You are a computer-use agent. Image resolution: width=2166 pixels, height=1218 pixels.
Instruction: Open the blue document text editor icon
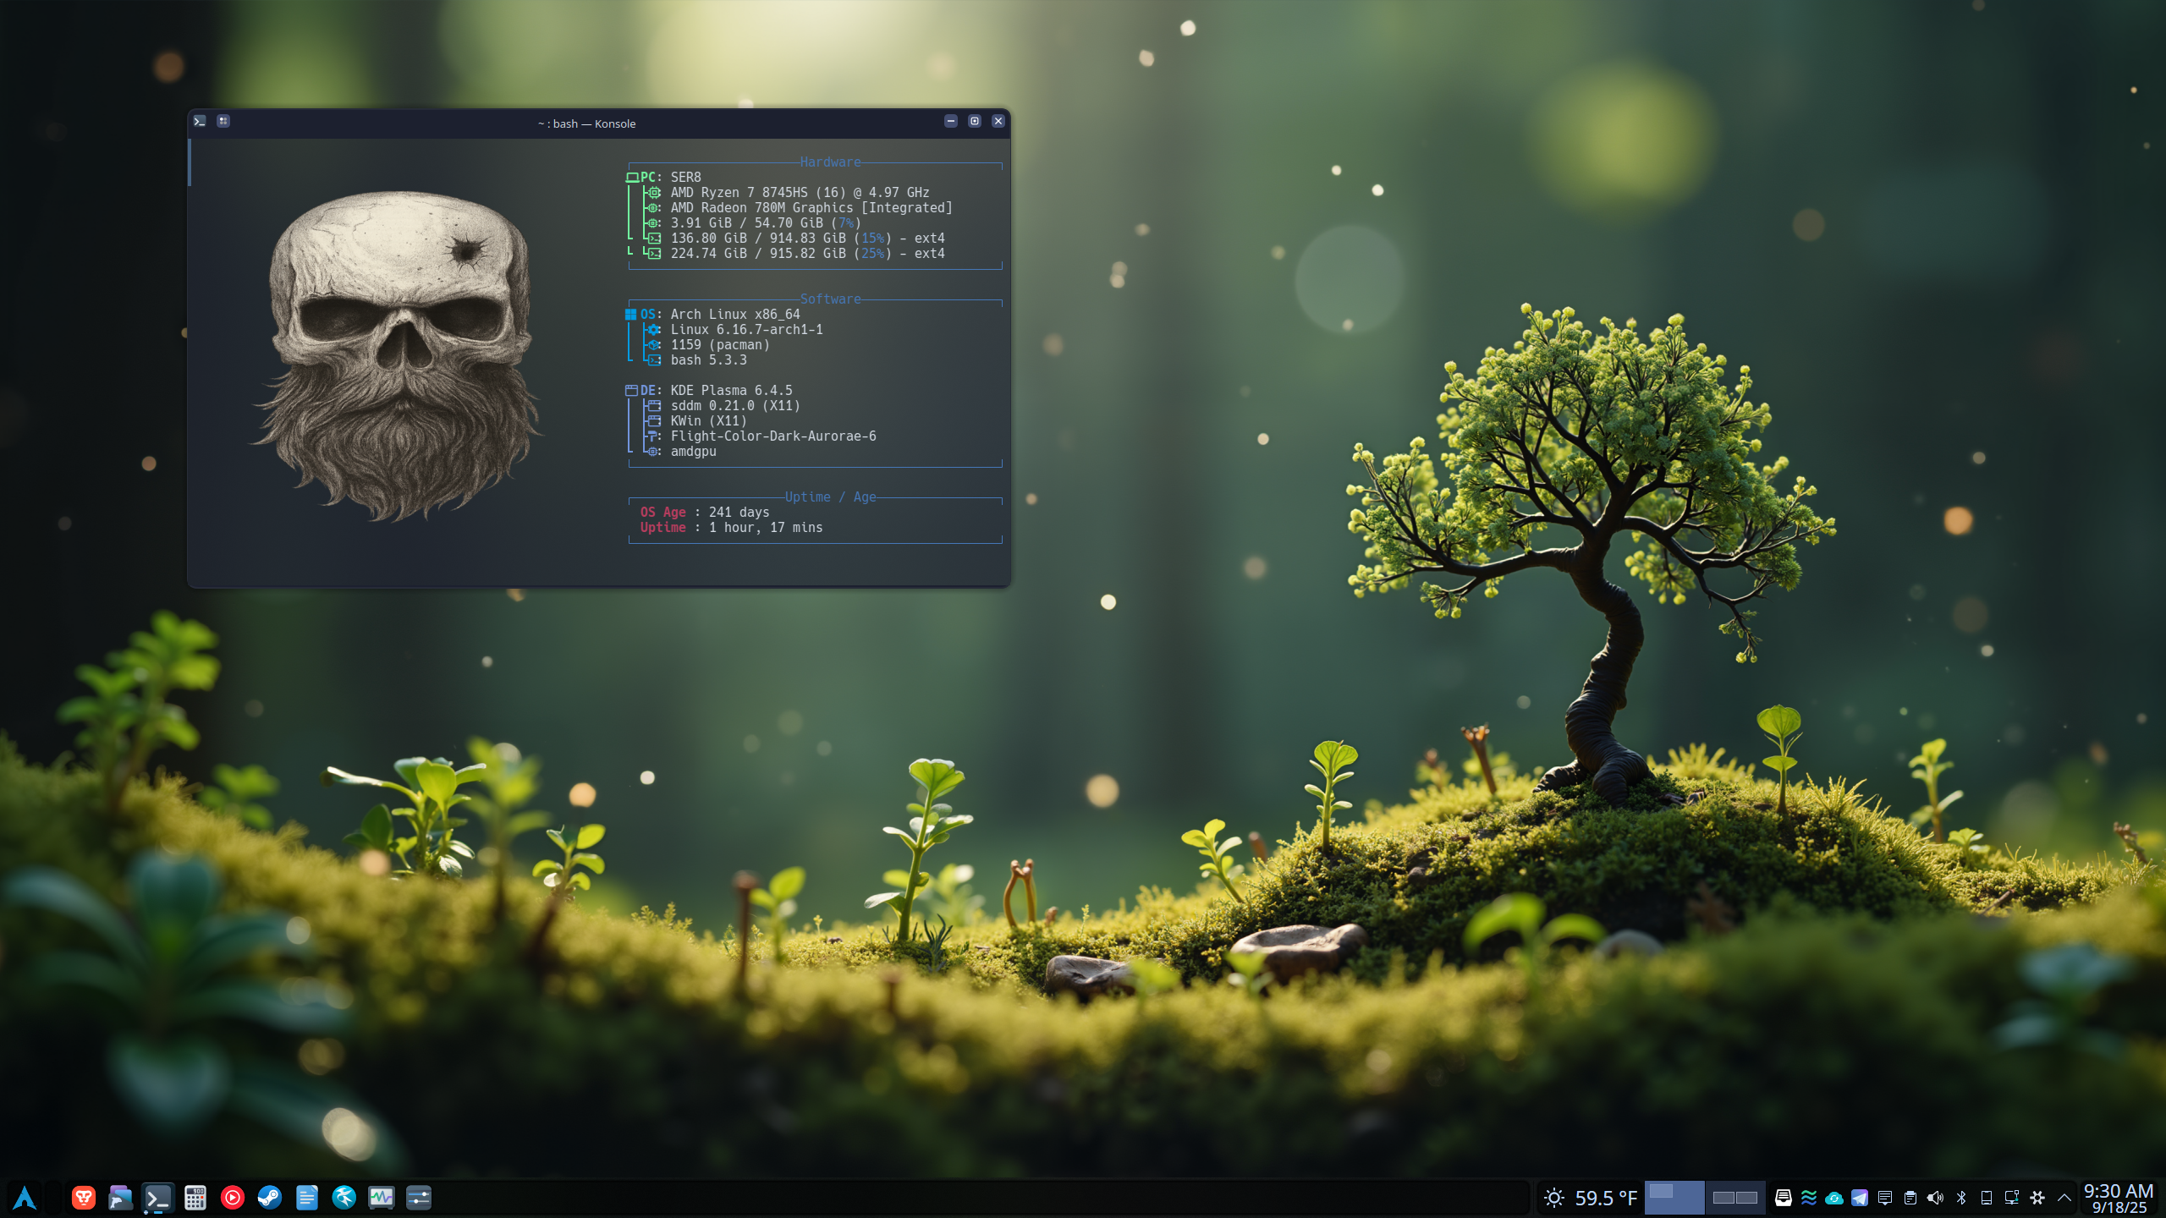306,1198
